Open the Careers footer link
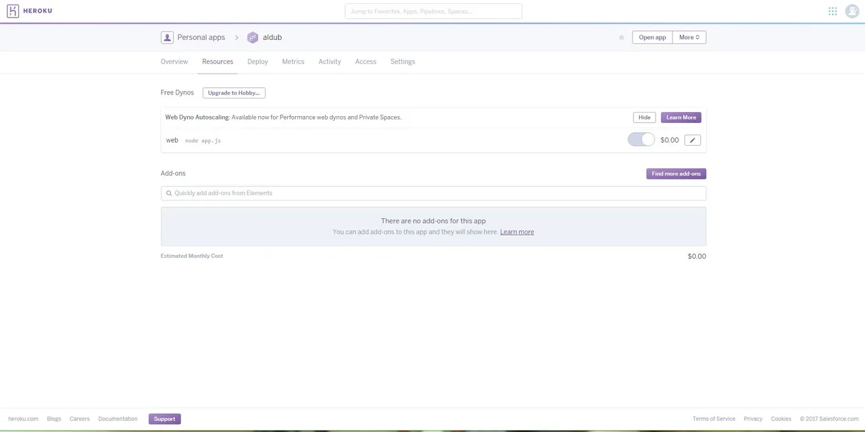The height and width of the screenshot is (432, 865). (x=80, y=418)
